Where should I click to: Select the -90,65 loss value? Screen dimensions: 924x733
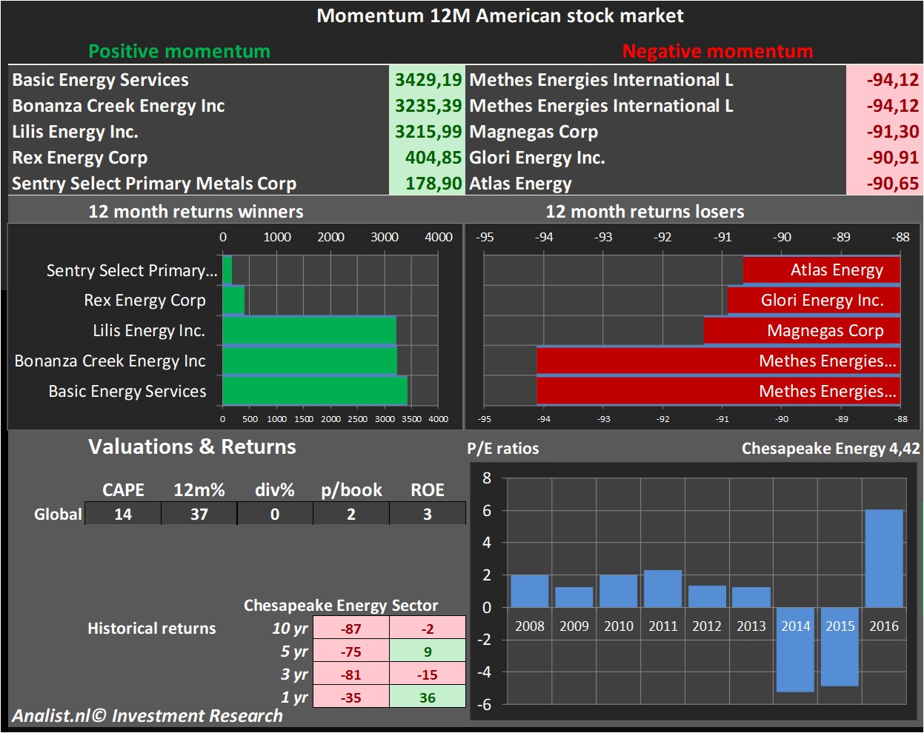pyautogui.click(x=884, y=184)
